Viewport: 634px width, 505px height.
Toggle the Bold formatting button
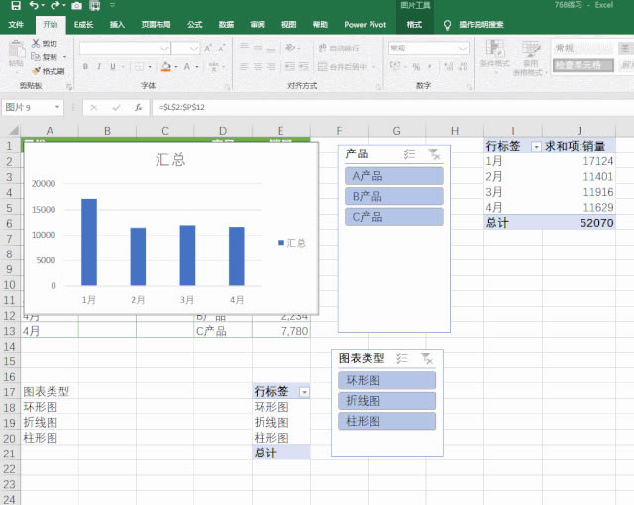click(86, 67)
